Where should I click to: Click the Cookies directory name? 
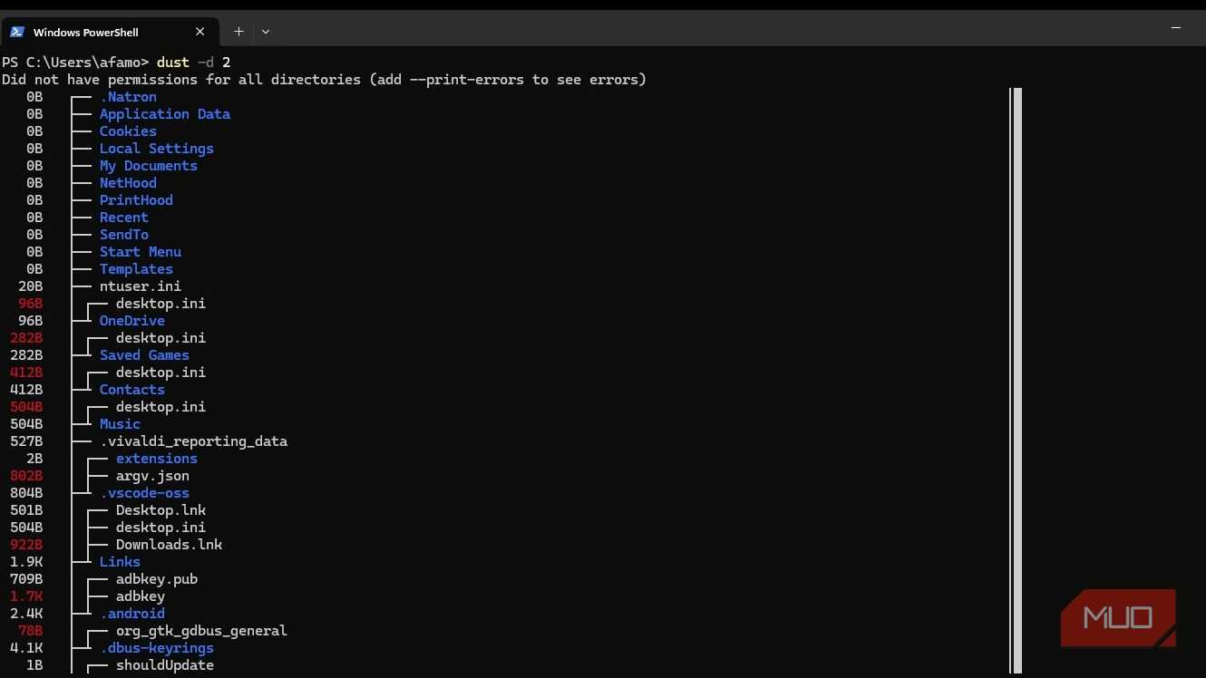click(x=128, y=131)
